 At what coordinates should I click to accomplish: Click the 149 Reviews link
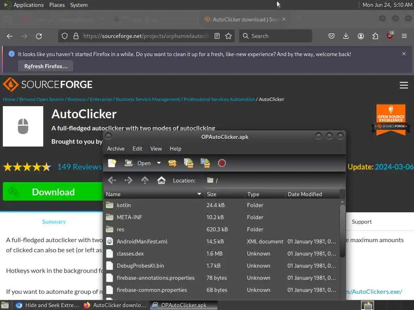coord(80,167)
